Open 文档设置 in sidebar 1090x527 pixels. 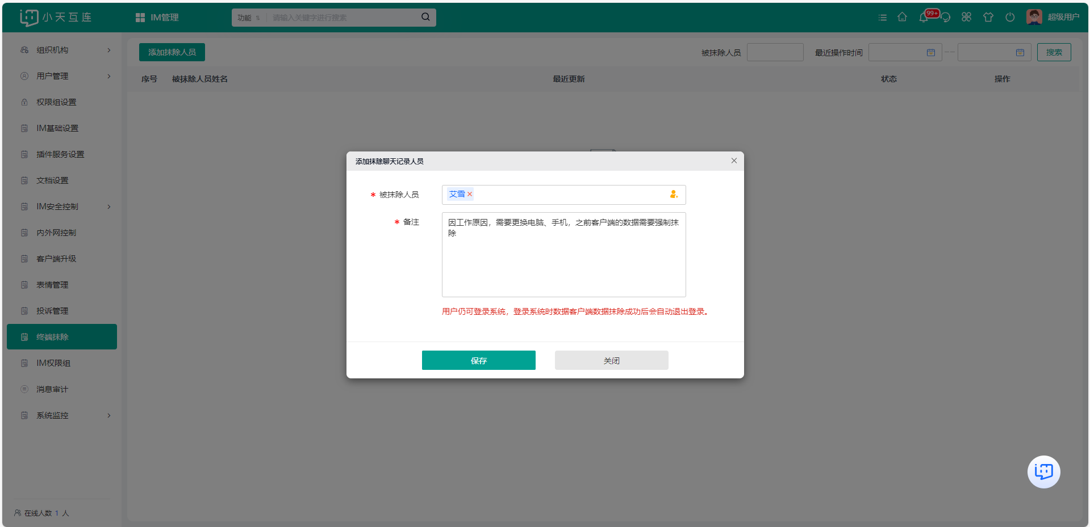(x=62, y=180)
